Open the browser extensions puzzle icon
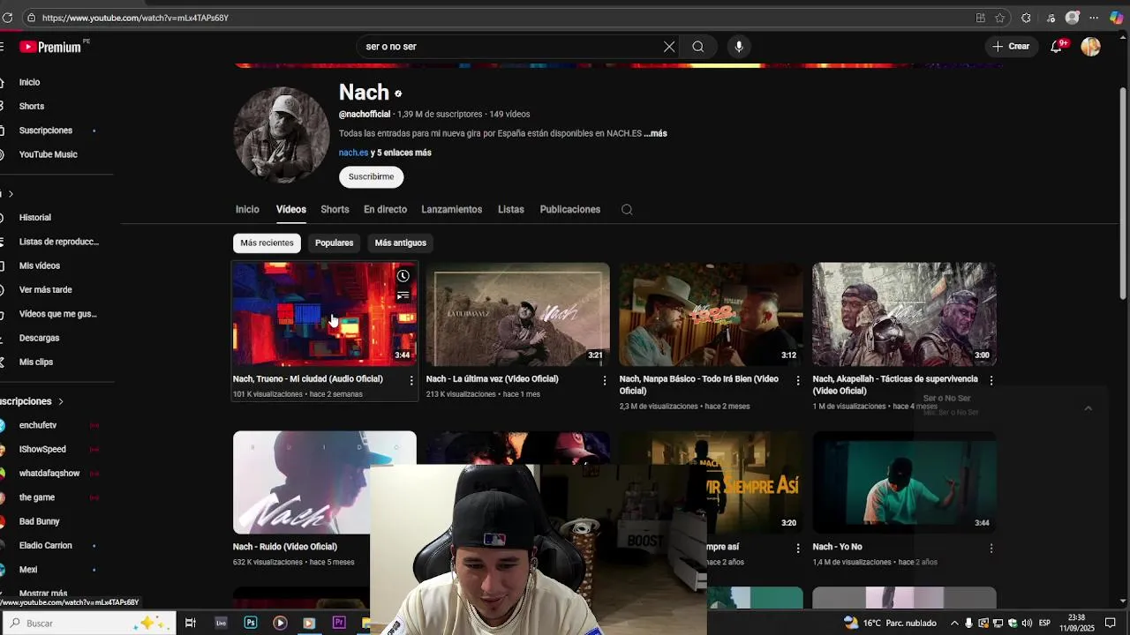This screenshot has width=1130, height=635. point(1026,18)
